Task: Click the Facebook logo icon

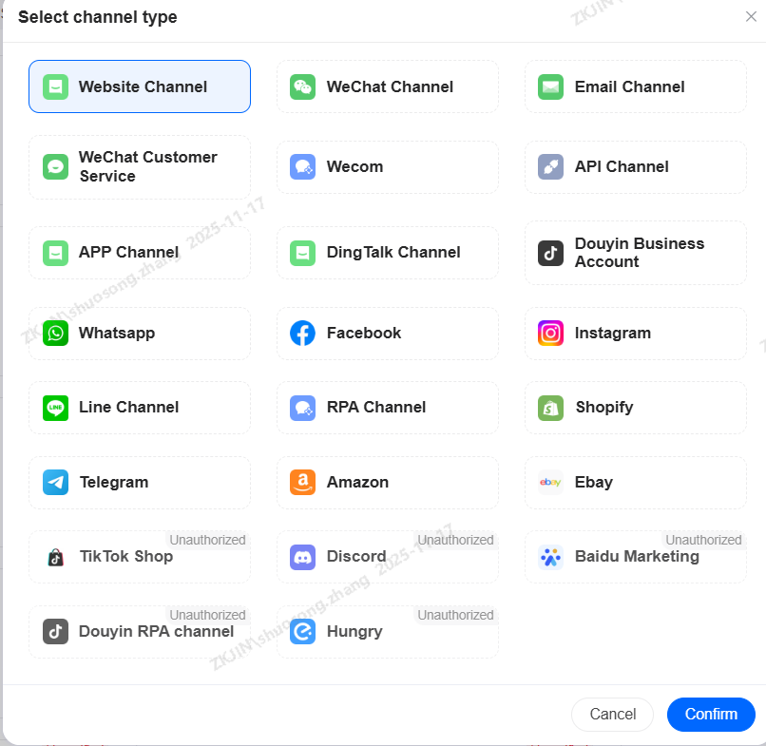Action: [x=302, y=334]
